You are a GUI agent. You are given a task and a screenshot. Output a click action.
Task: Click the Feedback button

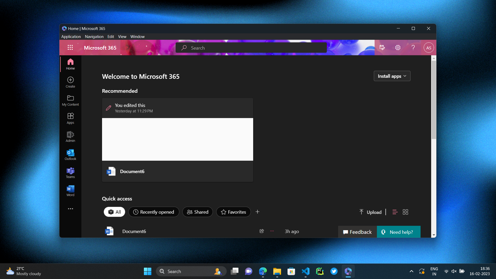pyautogui.click(x=358, y=232)
